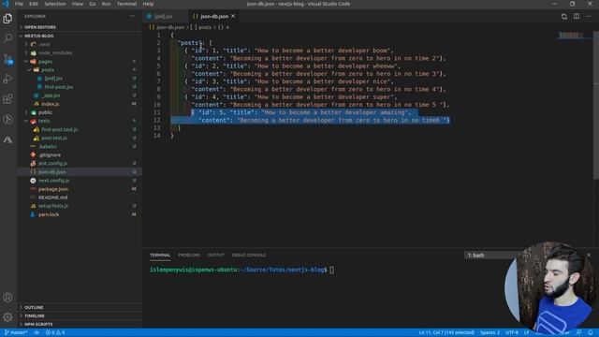Open first-post.jsx in the file tree
Viewport: 599px width, 337px height.
58,87
